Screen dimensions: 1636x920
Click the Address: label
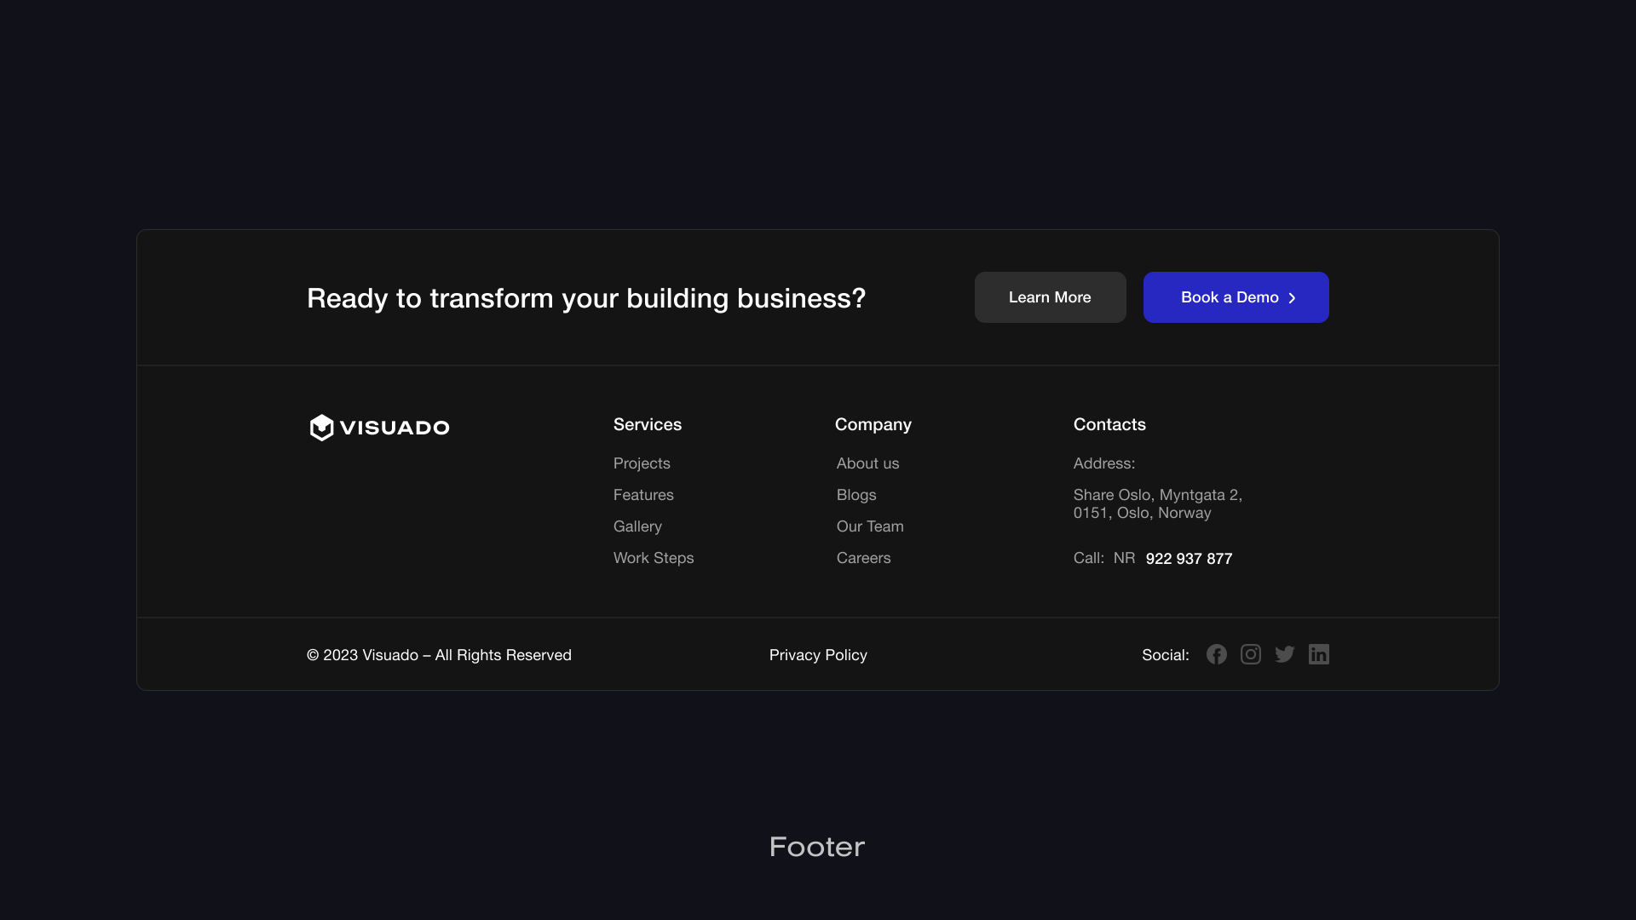pyautogui.click(x=1104, y=463)
